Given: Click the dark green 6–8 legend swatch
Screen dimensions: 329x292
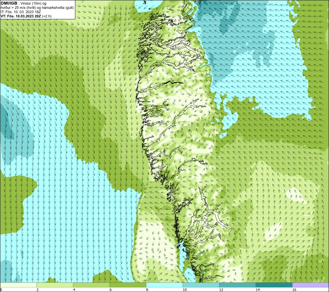Looking at the screenshot, I should click(x=128, y=285).
